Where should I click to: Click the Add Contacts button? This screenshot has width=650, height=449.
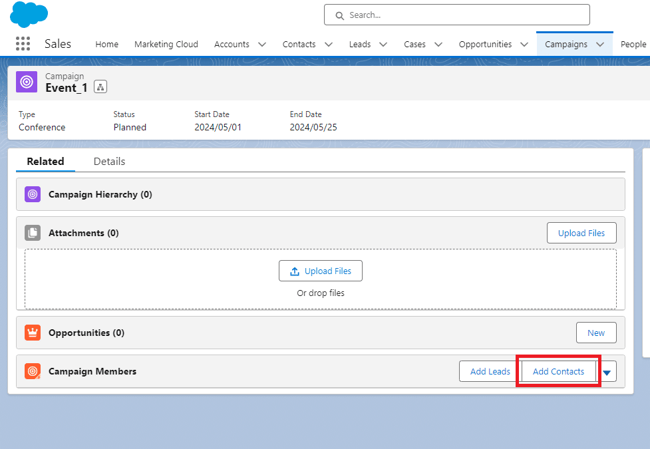pyautogui.click(x=558, y=371)
